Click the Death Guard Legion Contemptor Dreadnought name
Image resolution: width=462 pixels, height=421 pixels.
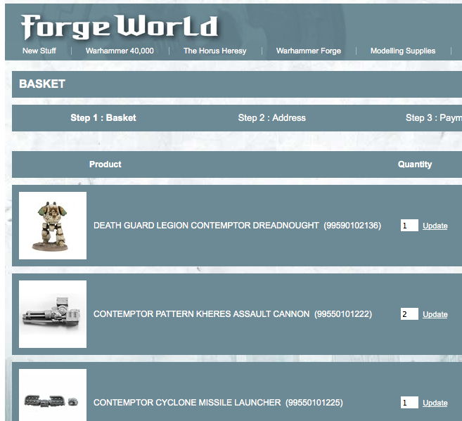(207, 226)
